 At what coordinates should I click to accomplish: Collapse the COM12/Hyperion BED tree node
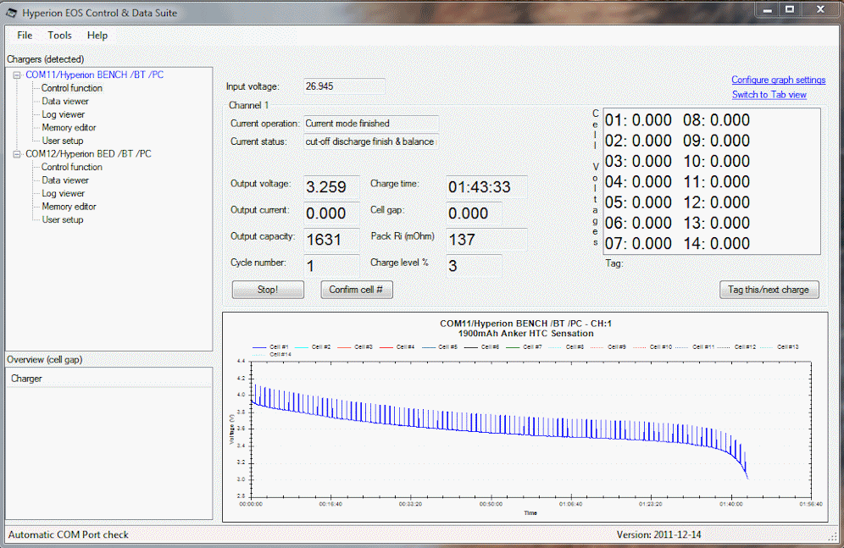16,154
